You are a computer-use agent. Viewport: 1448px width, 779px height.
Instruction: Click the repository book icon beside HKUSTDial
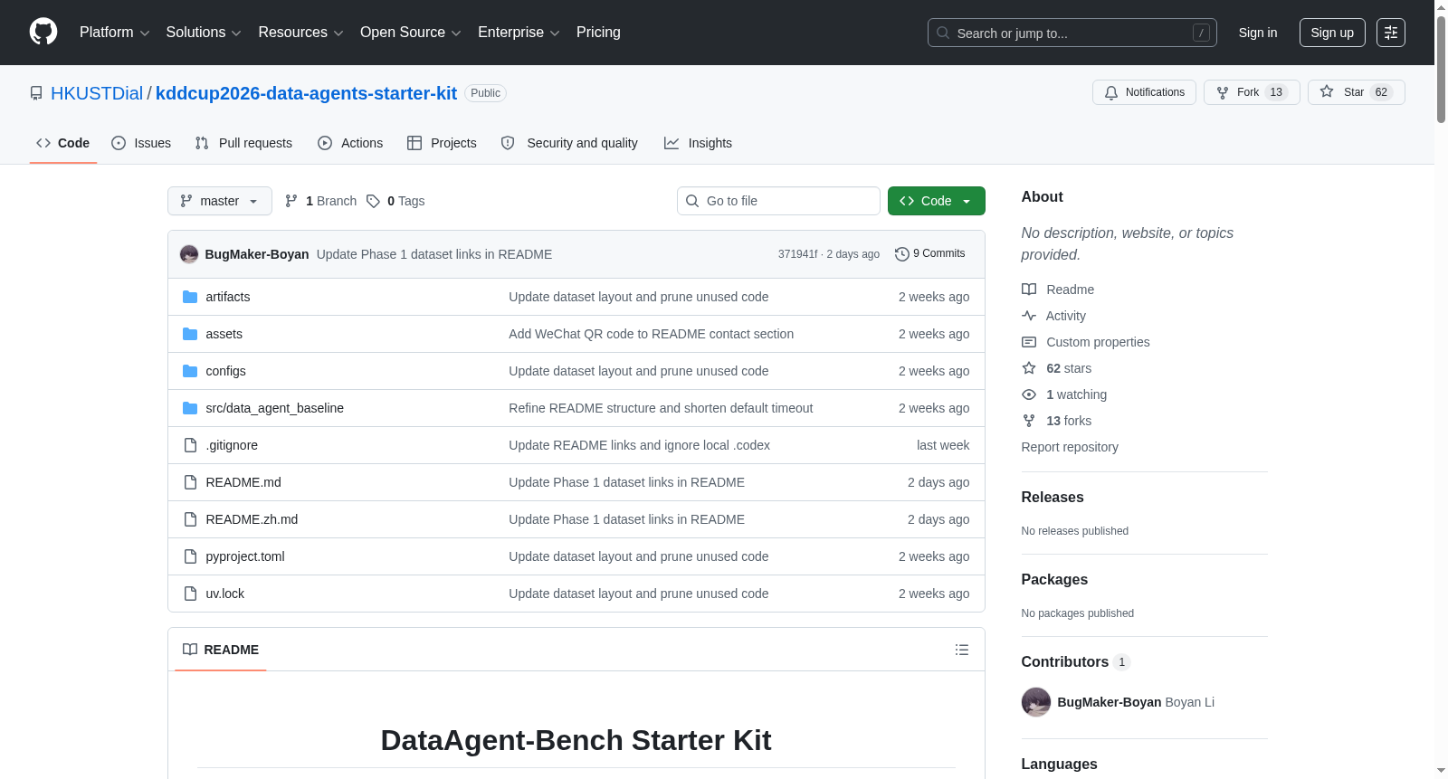tap(36, 93)
